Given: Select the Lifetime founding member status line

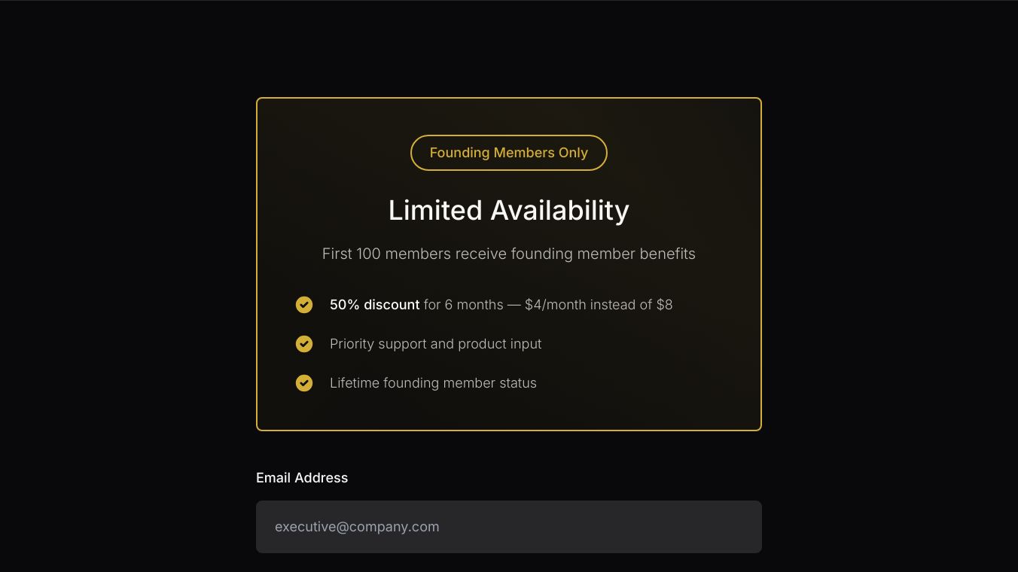Looking at the screenshot, I should [433, 383].
